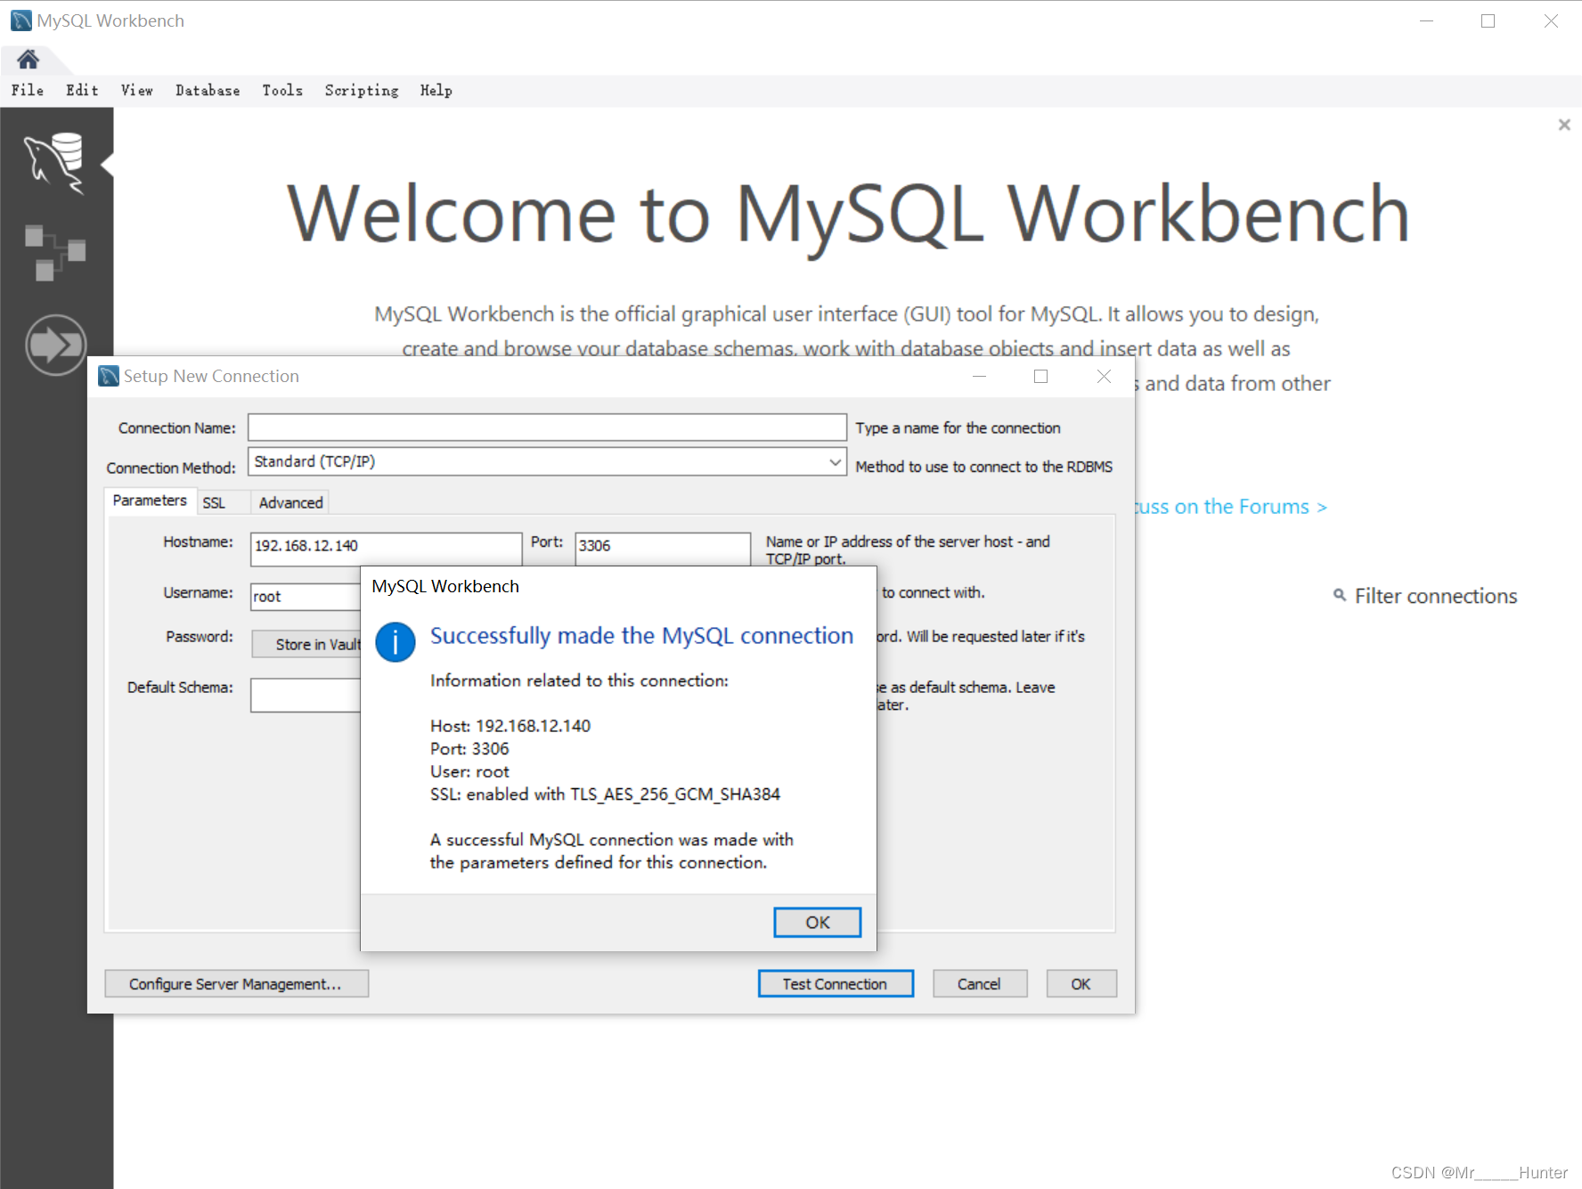1582x1189 pixels.
Task: Close the Setup New Connection window
Action: pos(1104,376)
